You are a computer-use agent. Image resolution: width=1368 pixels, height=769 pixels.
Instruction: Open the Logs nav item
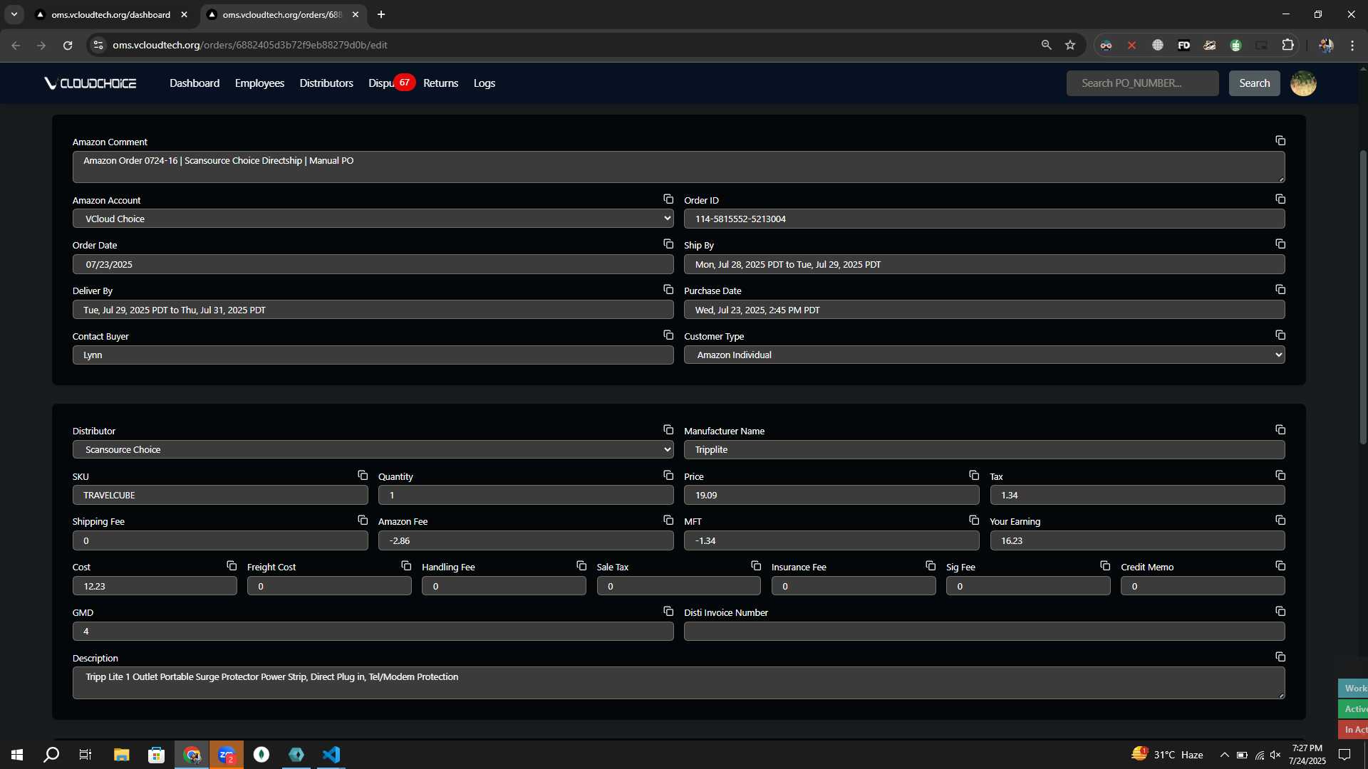click(484, 83)
